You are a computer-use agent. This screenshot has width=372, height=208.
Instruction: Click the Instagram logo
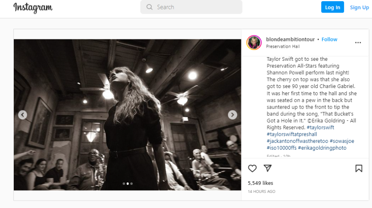click(33, 7)
